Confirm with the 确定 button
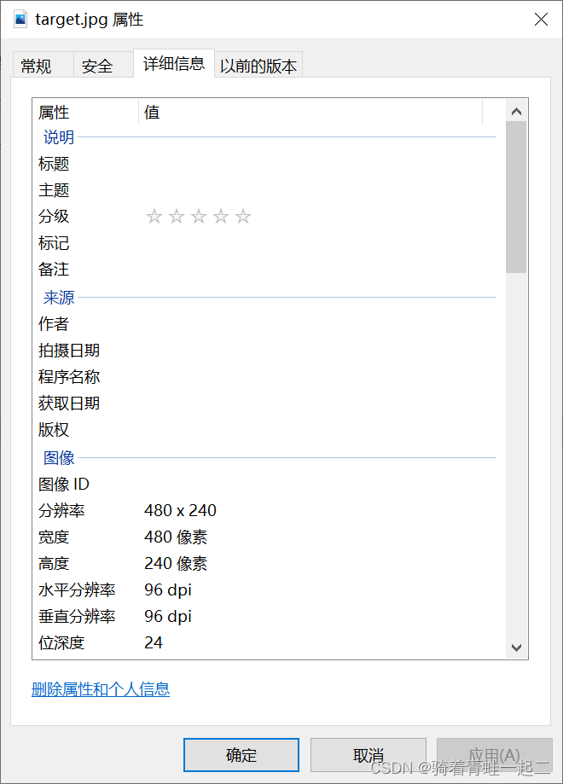563x784 pixels. click(241, 755)
